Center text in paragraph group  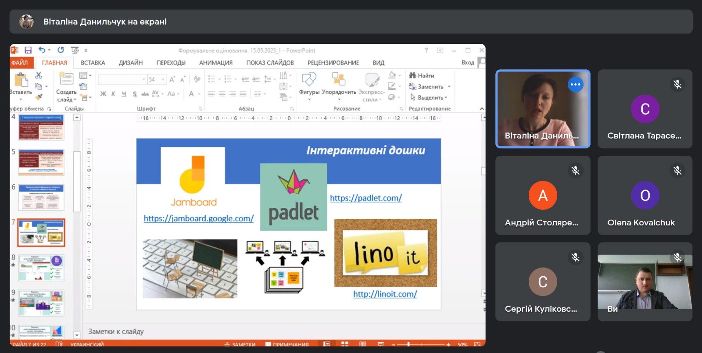[222, 94]
